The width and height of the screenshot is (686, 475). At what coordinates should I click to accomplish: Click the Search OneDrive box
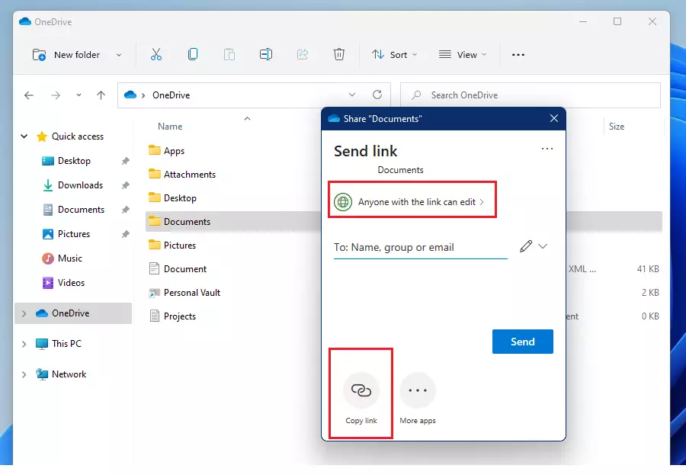531,95
